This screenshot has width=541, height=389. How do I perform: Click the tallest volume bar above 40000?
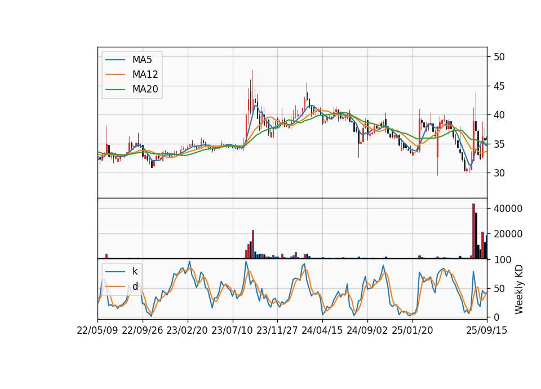pyautogui.click(x=474, y=231)
